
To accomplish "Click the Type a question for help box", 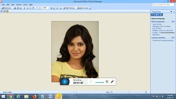I will click(163, 5).
